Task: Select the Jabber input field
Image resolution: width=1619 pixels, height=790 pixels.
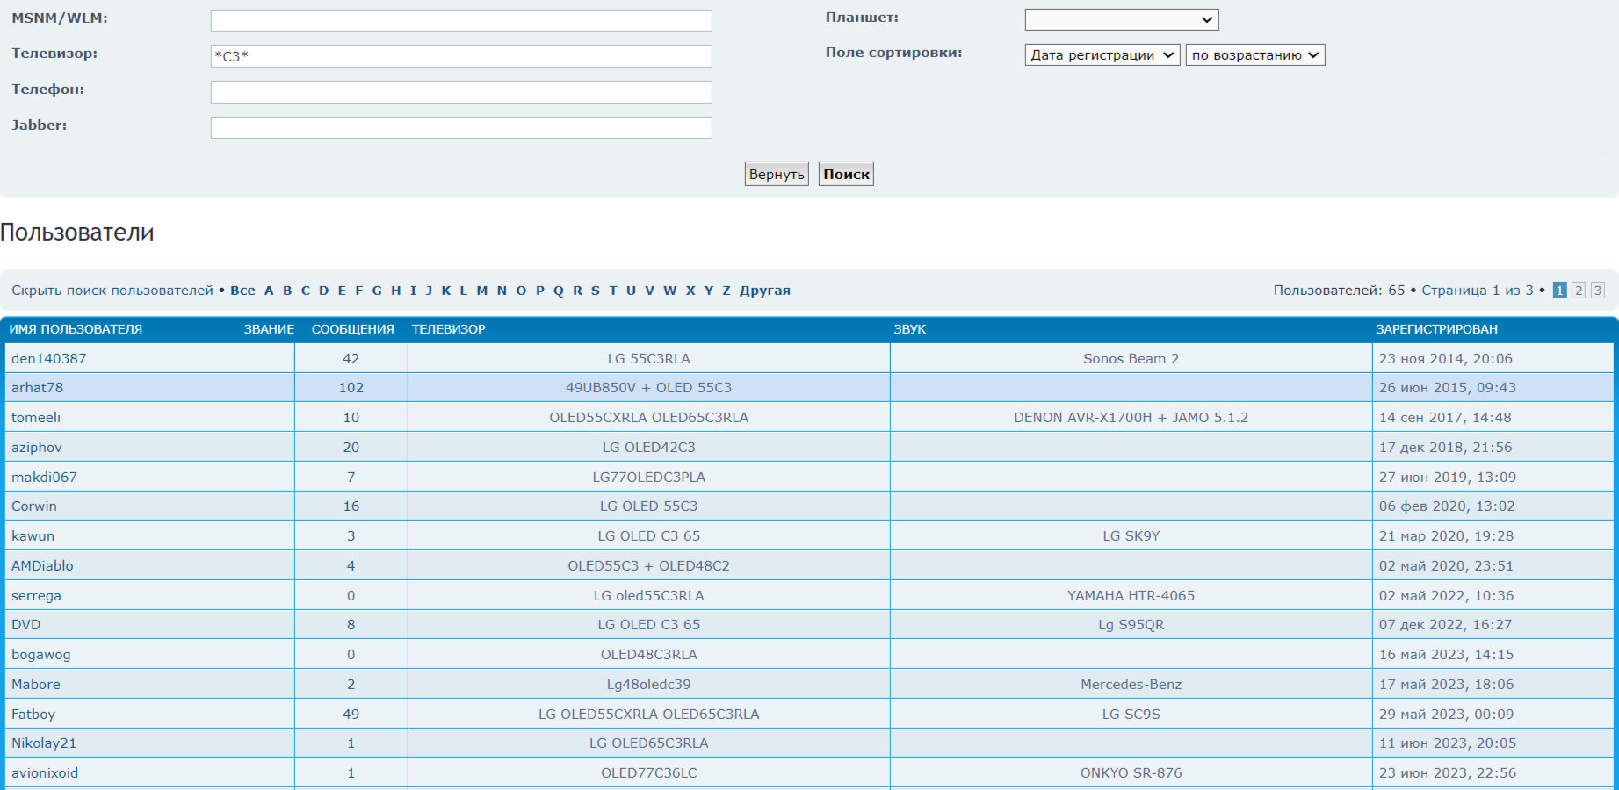Action: [x=460, y=128]
